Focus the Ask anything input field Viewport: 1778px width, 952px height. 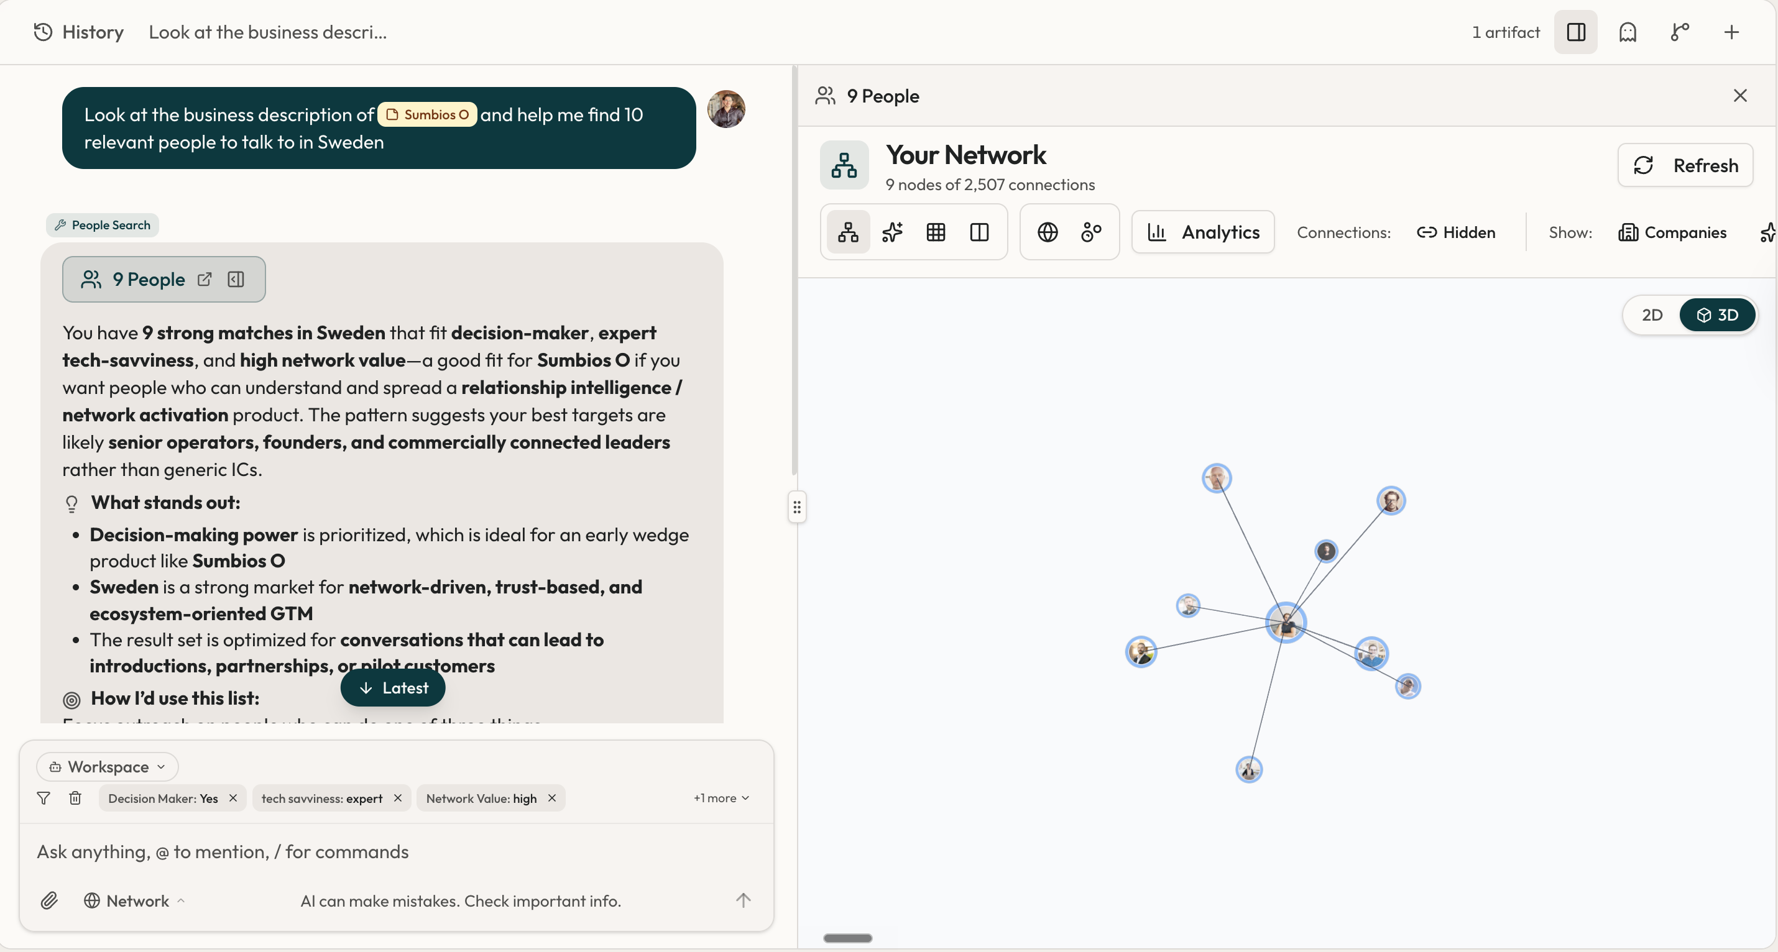pyautogui.click(x=396, y=852)
